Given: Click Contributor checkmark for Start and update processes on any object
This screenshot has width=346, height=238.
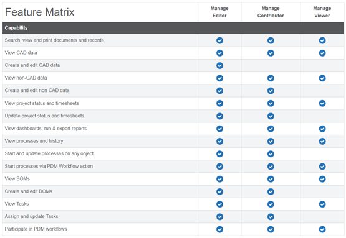Looking at the screenshot, I should 271,153.
